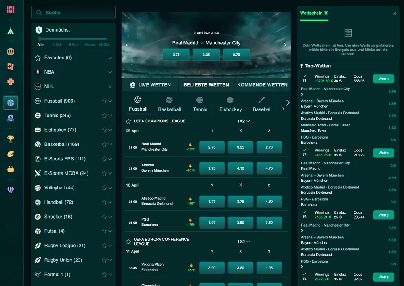The image size is (404, 286).
Task: Select the Basketball sport tab
Action: point(169,104)
